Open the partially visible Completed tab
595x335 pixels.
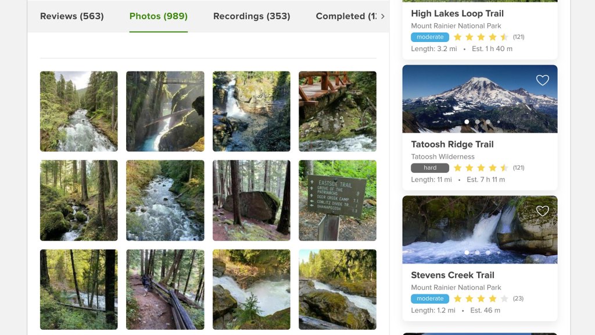[x=346, y=16]
